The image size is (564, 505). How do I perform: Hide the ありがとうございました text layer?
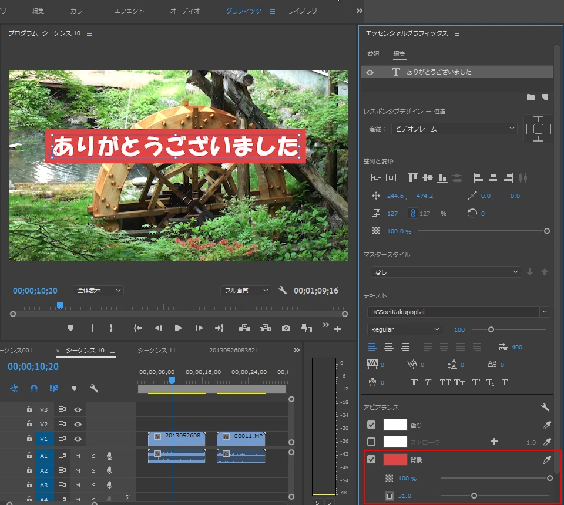370,72
